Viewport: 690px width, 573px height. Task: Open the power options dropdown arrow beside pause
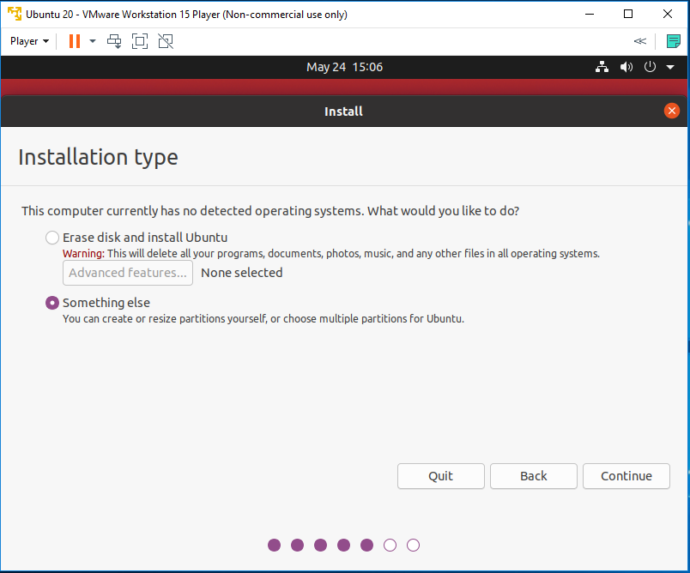point(93,41)
